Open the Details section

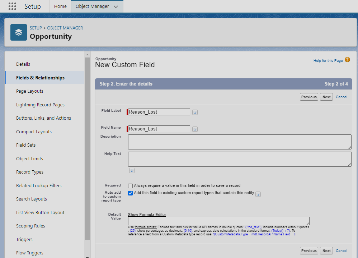(23, 64)
